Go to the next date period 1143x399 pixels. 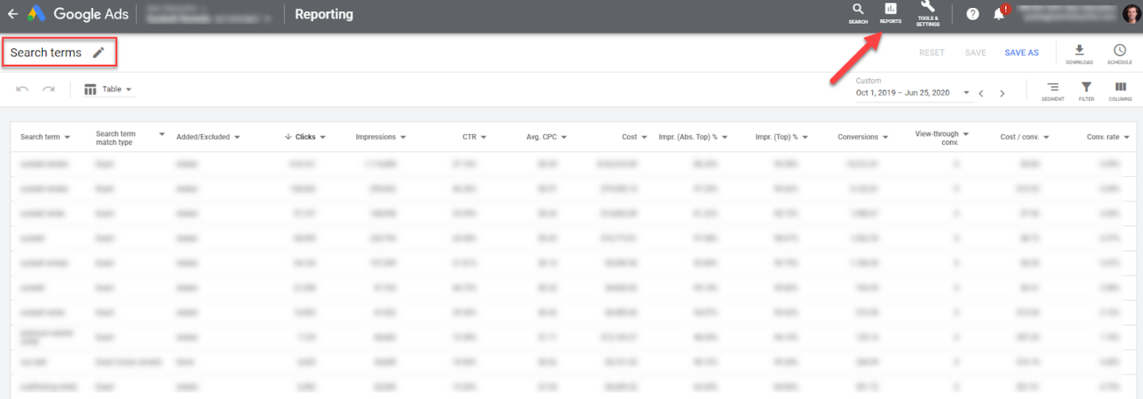click(x=1002, y=94)
